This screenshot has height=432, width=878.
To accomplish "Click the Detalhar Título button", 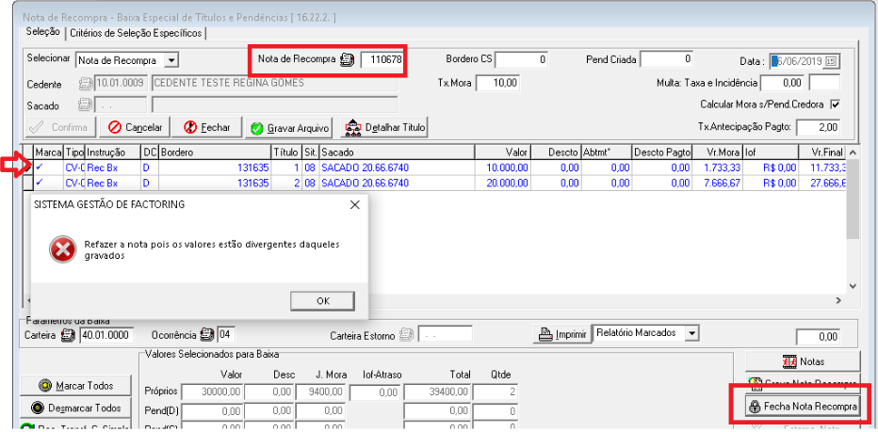I will (384, 127).
